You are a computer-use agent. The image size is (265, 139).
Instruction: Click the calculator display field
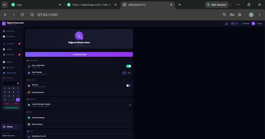(11, 83)
